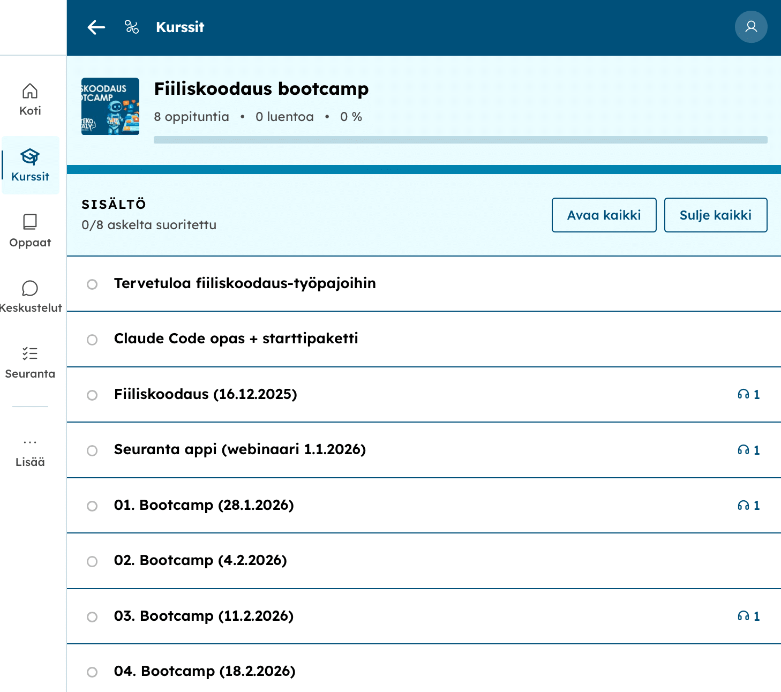
Task: Open Lisää more menu in sidebar
Action: click(x=30, y=452)
